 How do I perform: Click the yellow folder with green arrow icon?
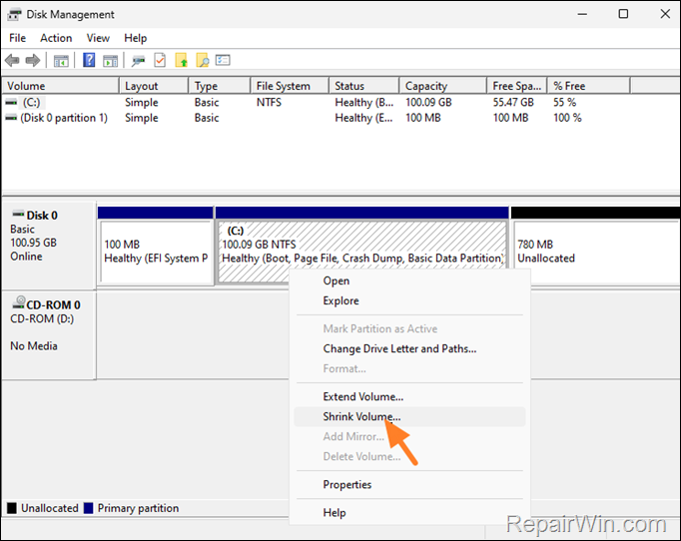click(x=182, y=60)
